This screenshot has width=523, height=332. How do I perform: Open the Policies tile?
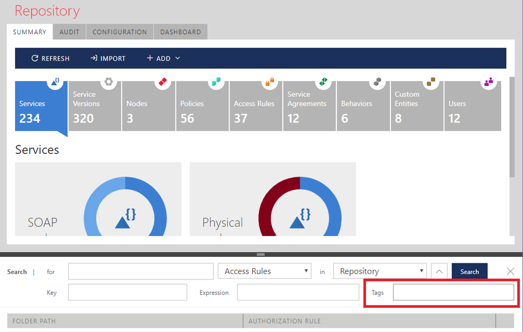click(202, 106)
